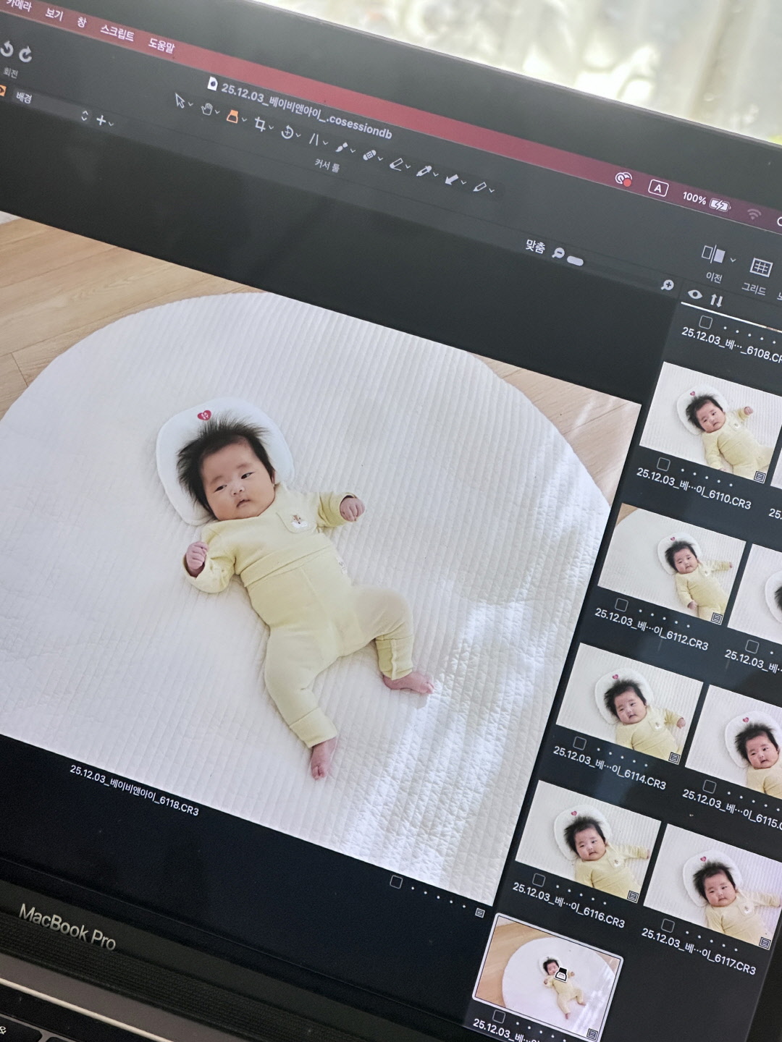Viewport: 782px width, 1042px height.
Task: Select the Rotation straighten cursor tool
Action: 288,132
